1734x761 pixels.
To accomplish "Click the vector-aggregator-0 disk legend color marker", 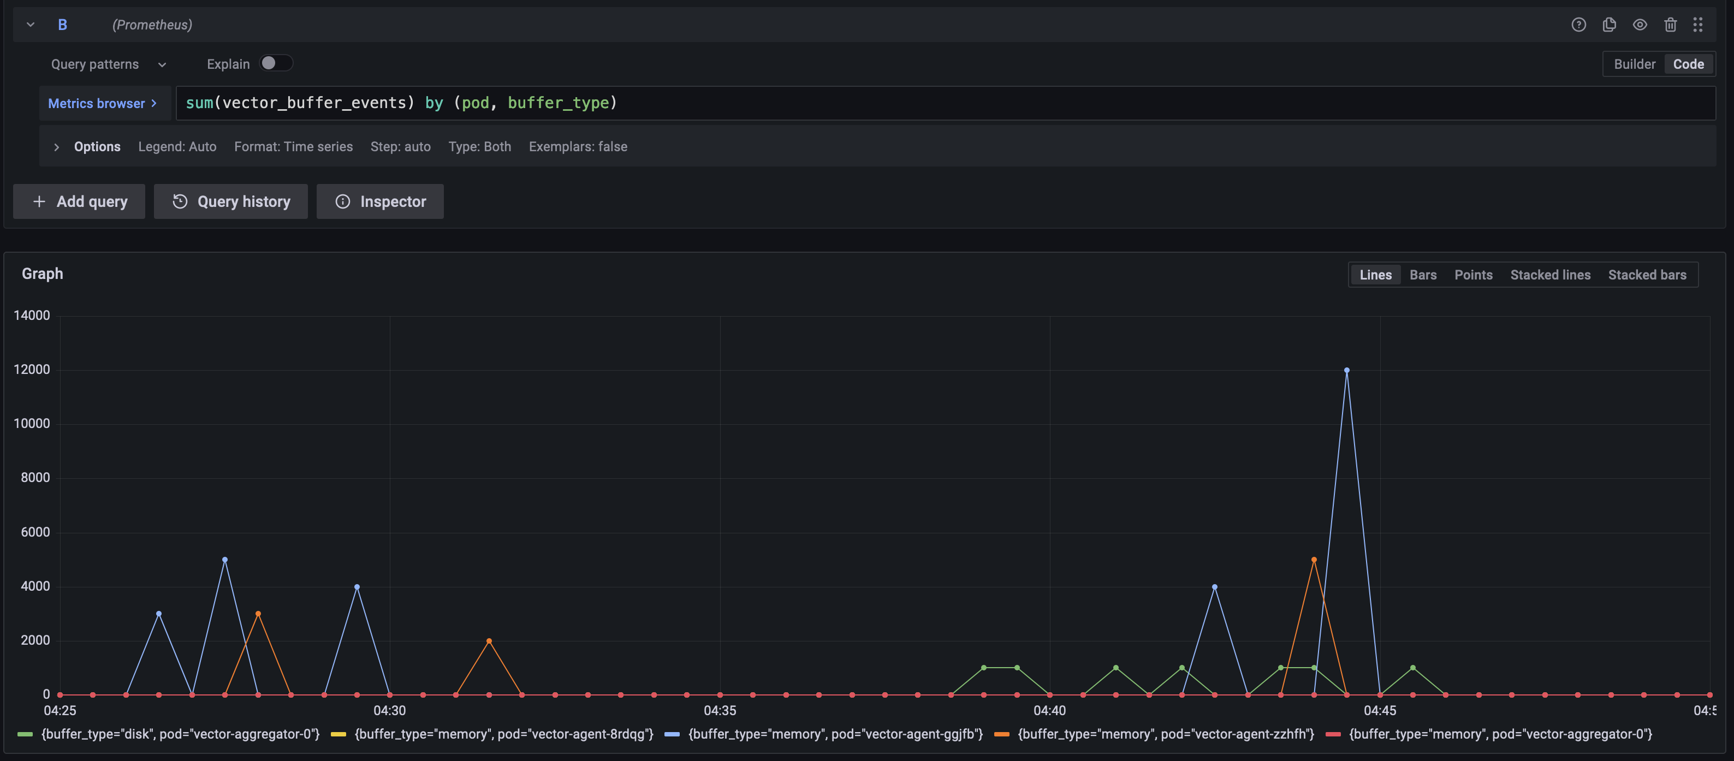I will 26,734.
